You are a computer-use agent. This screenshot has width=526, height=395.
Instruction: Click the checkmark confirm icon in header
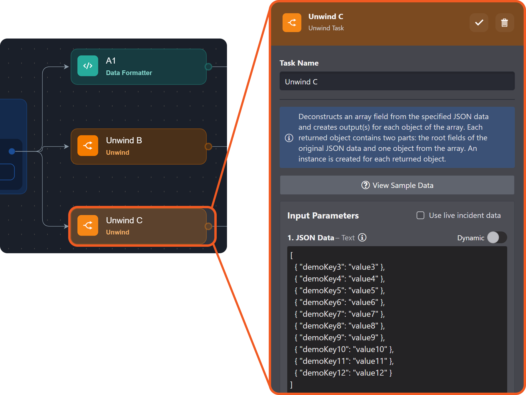click(479, 23)
